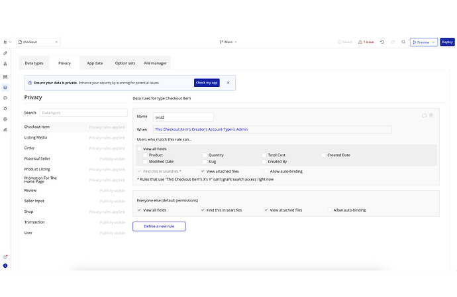The width and height of the screenshot is (457, 297).
Task: Edit the rule Name field test2
Action: click(x=183, y=117)
